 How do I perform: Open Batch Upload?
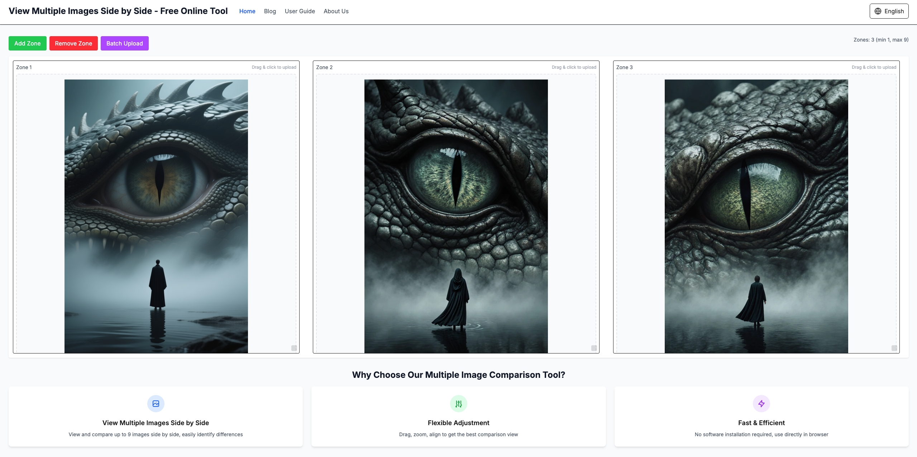pos(125,43)
